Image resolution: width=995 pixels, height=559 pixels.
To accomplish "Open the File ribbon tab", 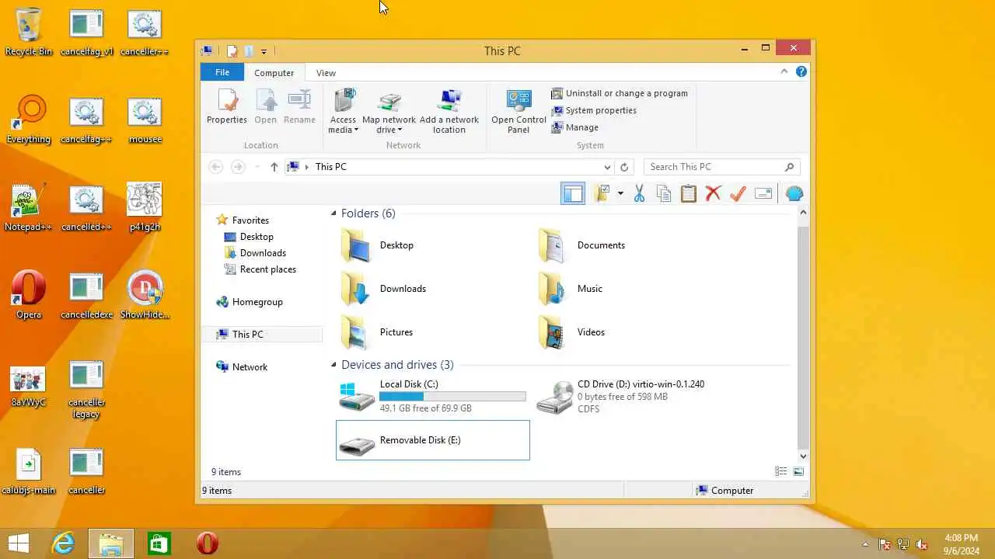I will coord(222,72).
